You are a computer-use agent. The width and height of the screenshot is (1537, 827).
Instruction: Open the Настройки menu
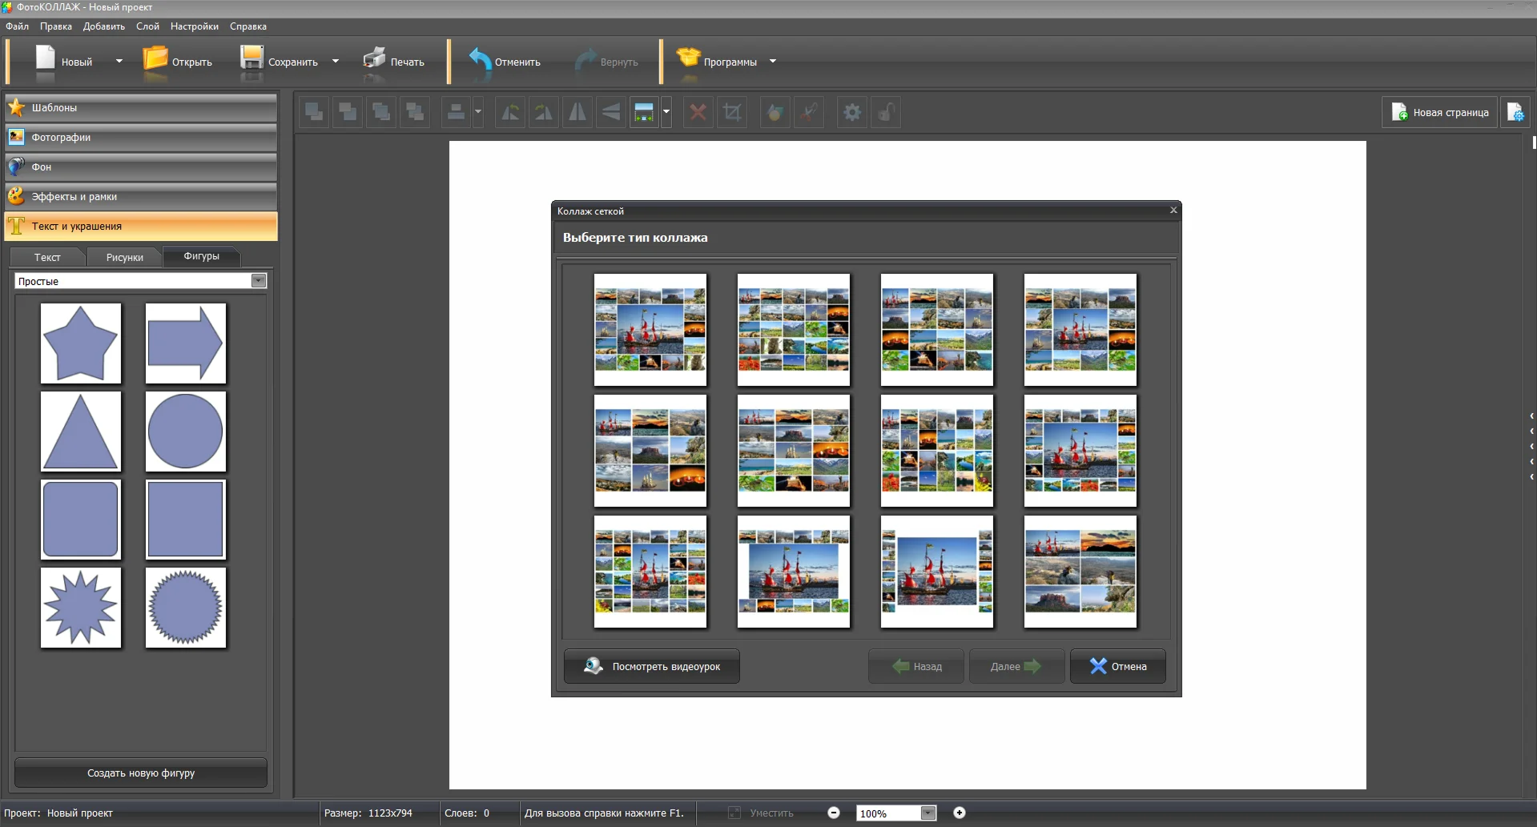click(x=194, y=26)
